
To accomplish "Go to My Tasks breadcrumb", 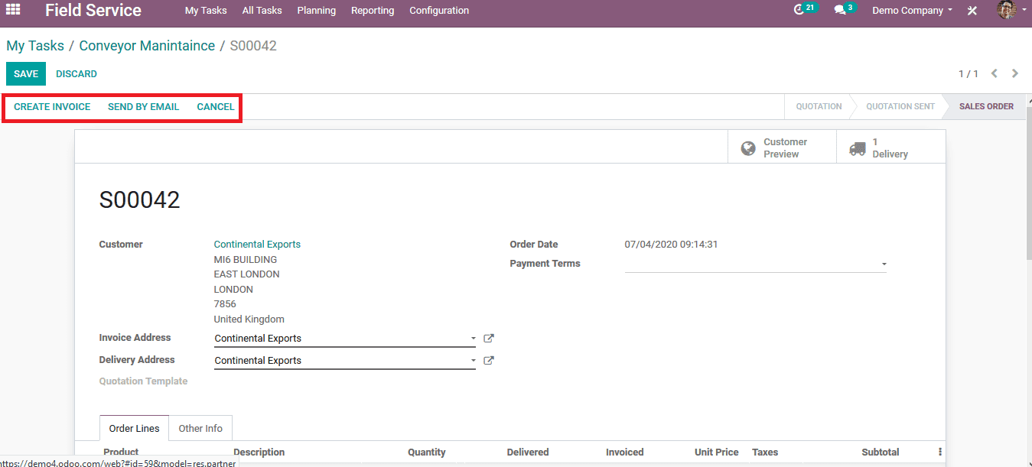I will (35, 46).
